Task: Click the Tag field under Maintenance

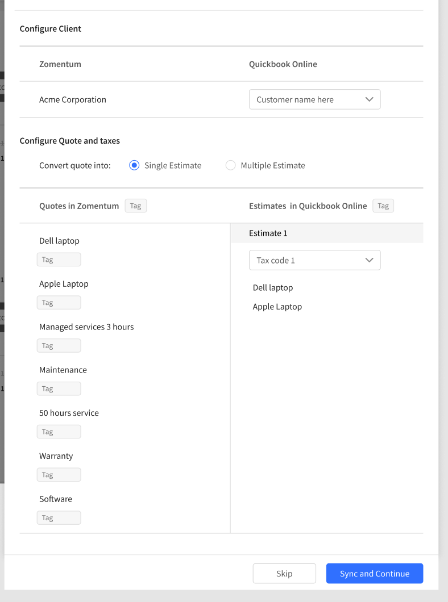Action: click(59, 388)
